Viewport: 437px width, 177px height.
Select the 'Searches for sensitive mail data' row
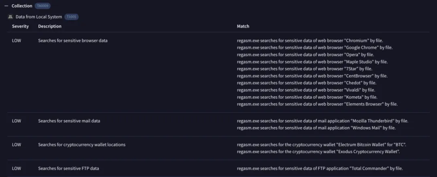(x=69, y=121)
